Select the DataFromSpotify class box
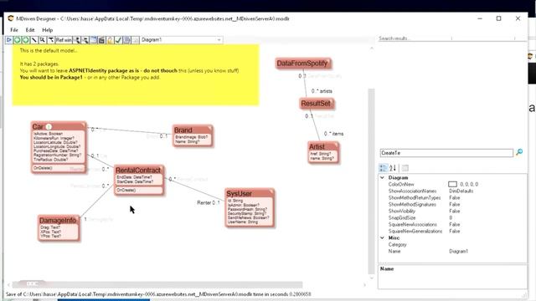 tap(303, 64)
